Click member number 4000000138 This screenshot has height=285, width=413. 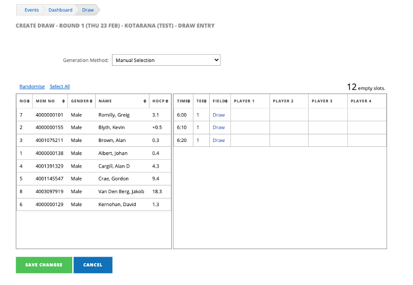[49, 153]
